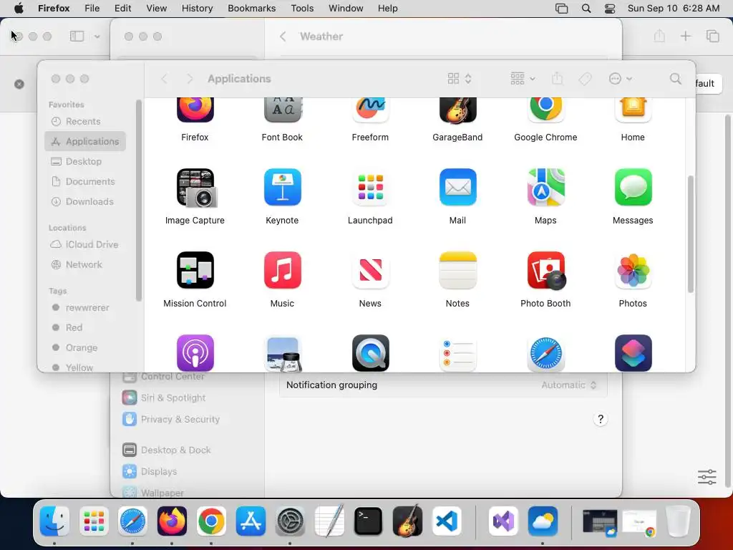Open Visual Studio Code from the Dock
Screen dimensions: 733x550
point(447,521)
